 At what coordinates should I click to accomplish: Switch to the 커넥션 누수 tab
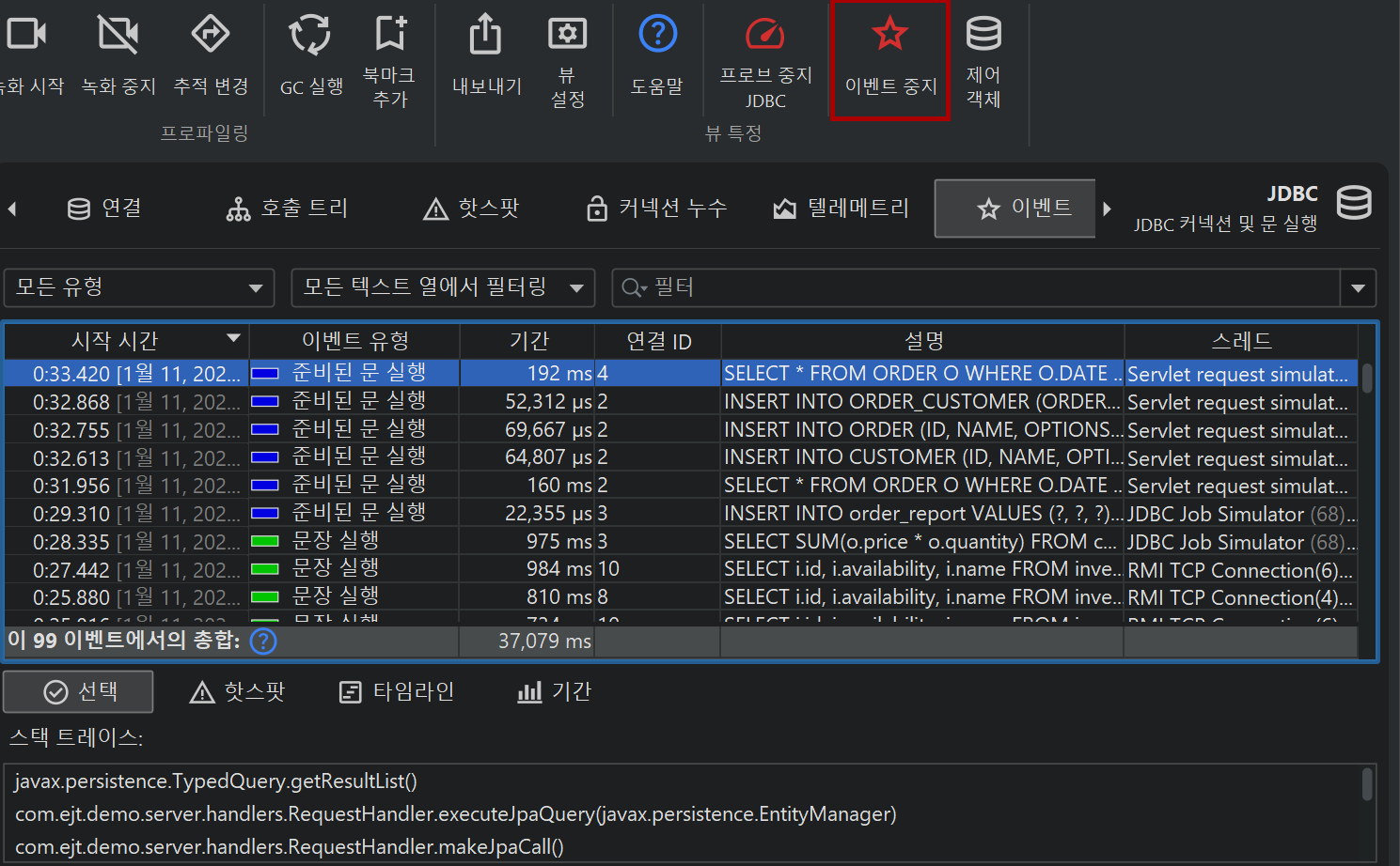[656, 209]
